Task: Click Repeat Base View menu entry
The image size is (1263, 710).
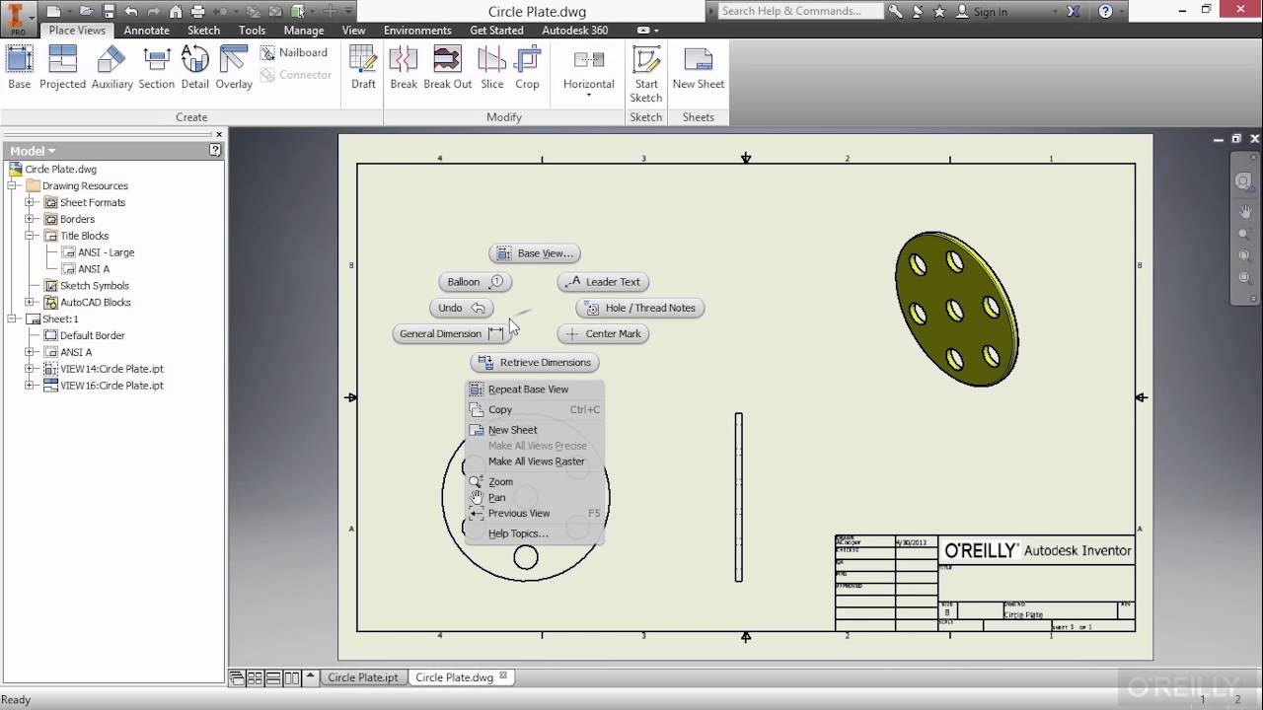Action: [534, 390]
